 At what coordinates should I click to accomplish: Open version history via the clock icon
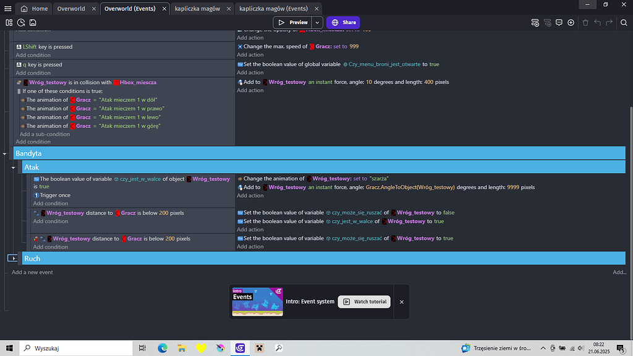pyautogui.click(x=20, y=22)
